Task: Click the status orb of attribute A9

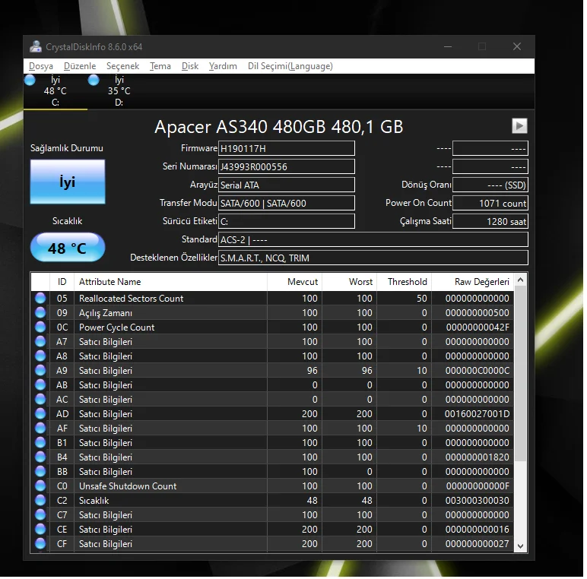Action: 40,370
